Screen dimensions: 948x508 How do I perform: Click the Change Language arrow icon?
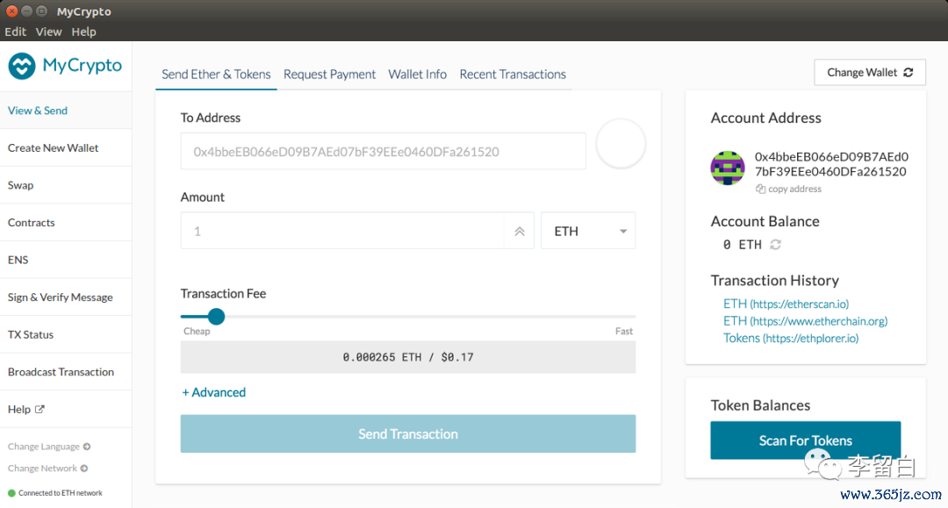pyautogui.click(x=87, y=447)
